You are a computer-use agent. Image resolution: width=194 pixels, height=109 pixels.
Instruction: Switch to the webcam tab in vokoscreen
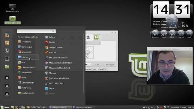point(88,37)
